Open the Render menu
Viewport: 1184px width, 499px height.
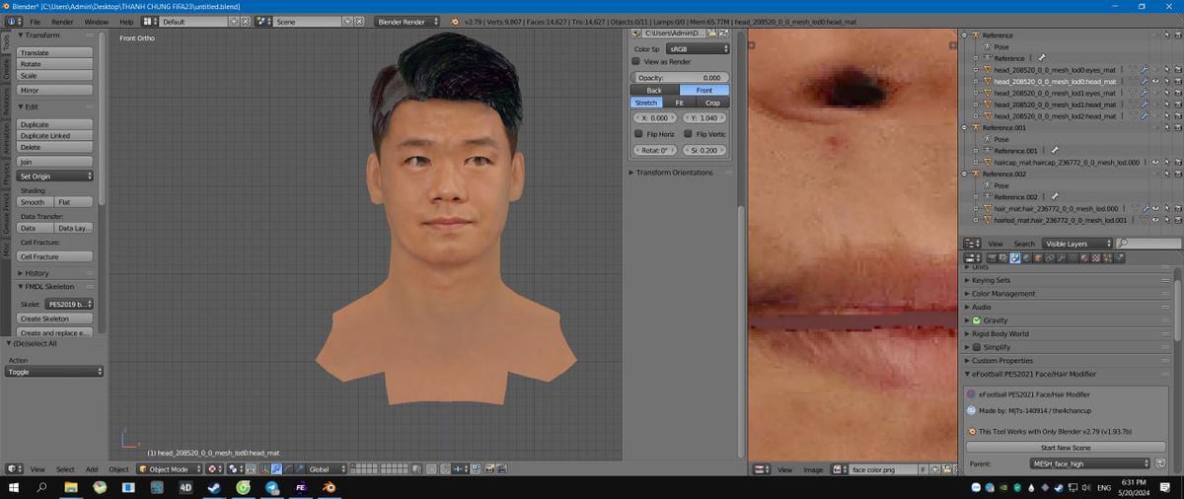[x=62, y=21]
